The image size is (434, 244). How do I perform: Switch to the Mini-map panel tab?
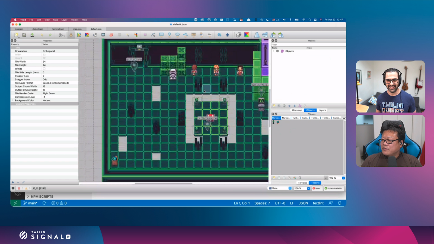(297, 110)
